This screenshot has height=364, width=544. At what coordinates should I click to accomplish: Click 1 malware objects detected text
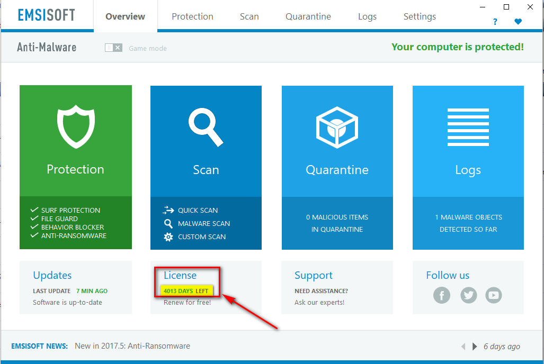pos(468,223)
